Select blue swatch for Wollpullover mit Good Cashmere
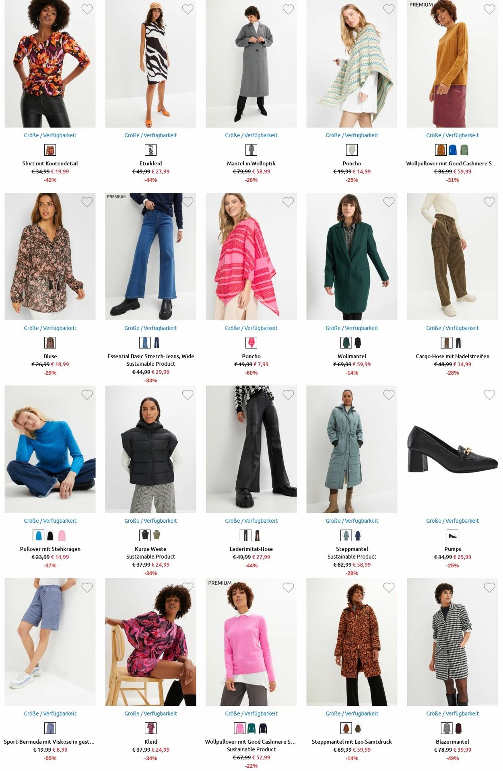Image resolution: width=503 pixels, height=771 pixels. 453,150
